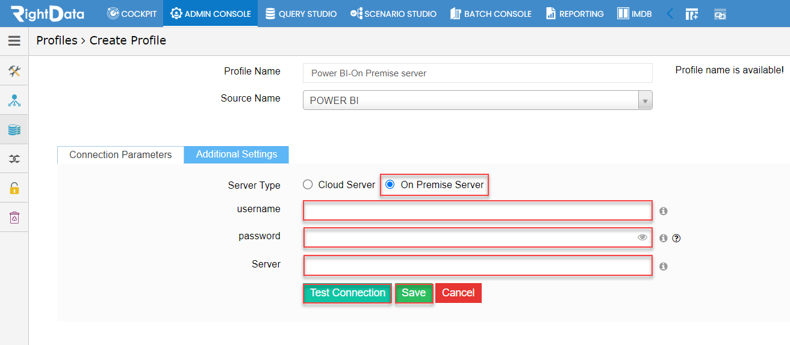This screenshot has width=790, height=345.
Task: Select the Cloud Server radio button
Action: [x=308, y=185]
